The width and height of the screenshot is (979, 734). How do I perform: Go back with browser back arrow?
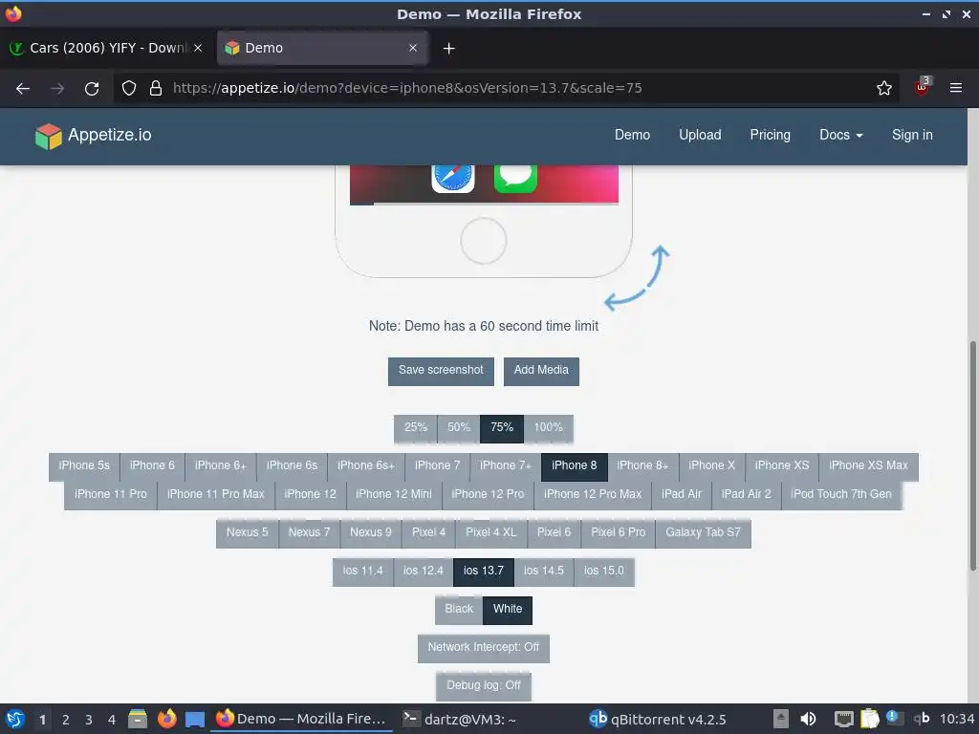point(23,88)
